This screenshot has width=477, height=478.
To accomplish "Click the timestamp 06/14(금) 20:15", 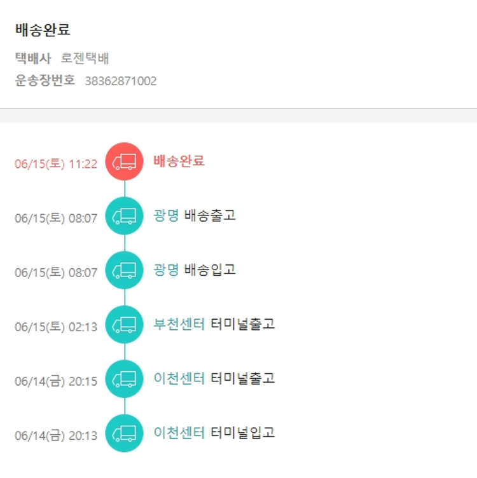I will pos(56,381).
